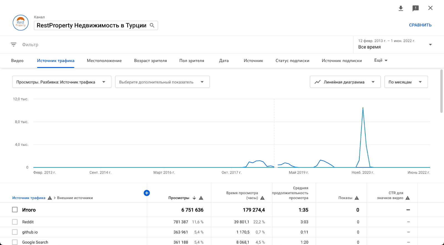
Task: Click the Google Search source name
Action: pyautogui.click(x=35, y=242)
